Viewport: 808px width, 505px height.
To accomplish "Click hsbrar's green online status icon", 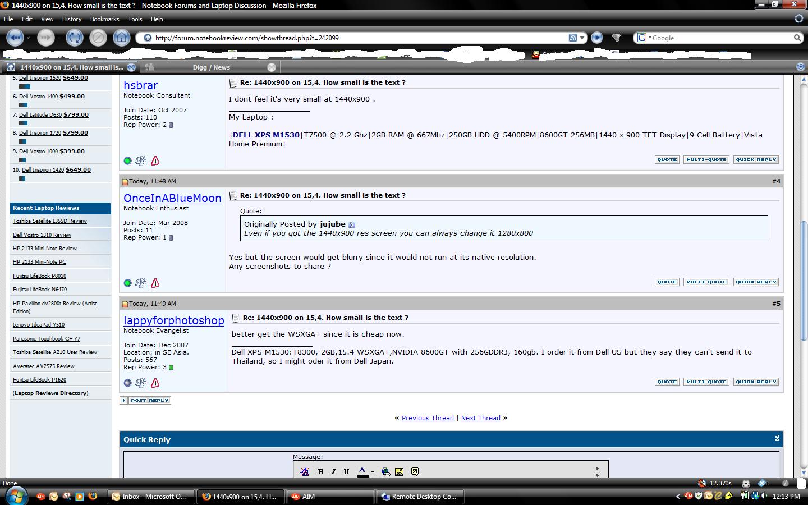I will 127,160.
